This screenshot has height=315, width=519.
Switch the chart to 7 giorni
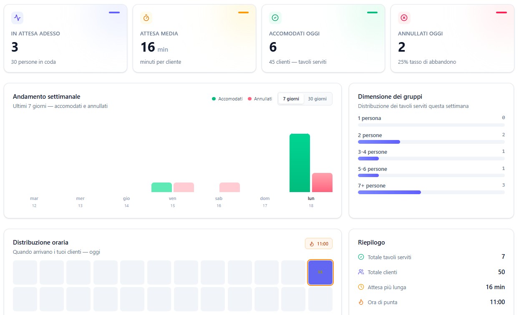[x=291, y=99]
